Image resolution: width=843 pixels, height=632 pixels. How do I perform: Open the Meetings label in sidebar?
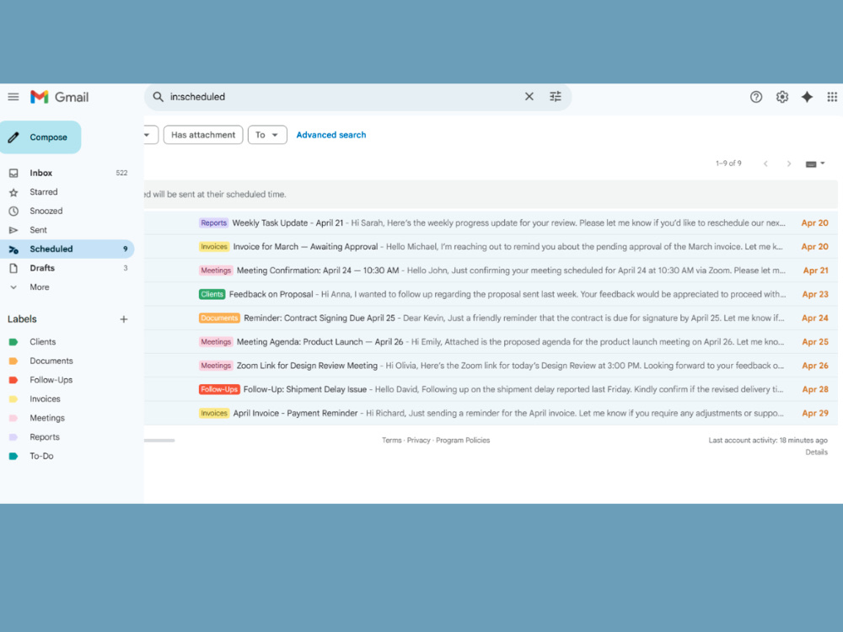[46, 418]
